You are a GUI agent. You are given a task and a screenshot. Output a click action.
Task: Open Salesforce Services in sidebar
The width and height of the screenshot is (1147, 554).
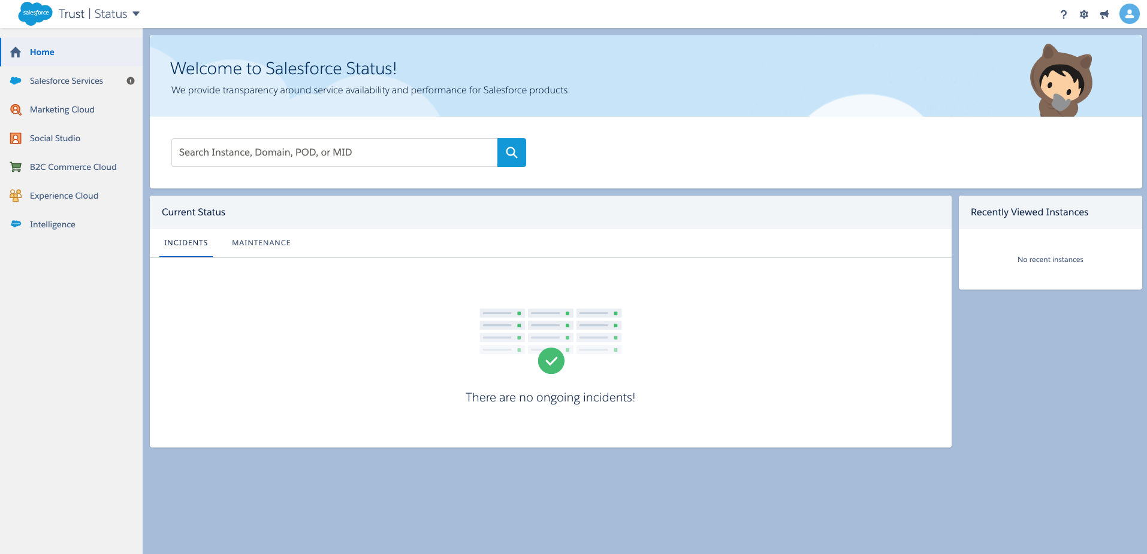pos(67,81)
